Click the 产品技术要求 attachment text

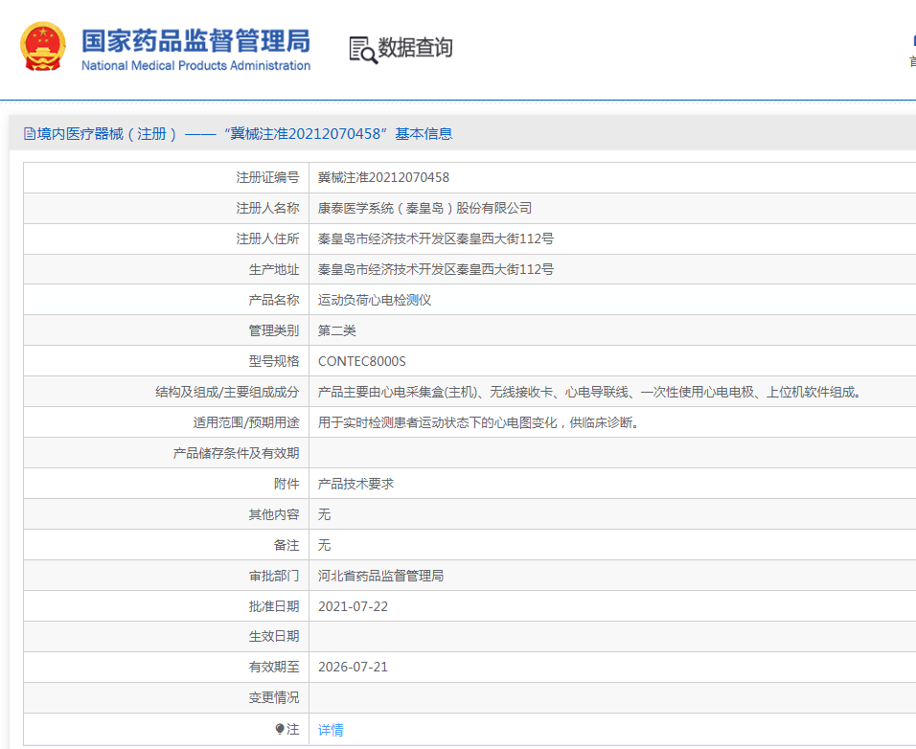[355, 484]
